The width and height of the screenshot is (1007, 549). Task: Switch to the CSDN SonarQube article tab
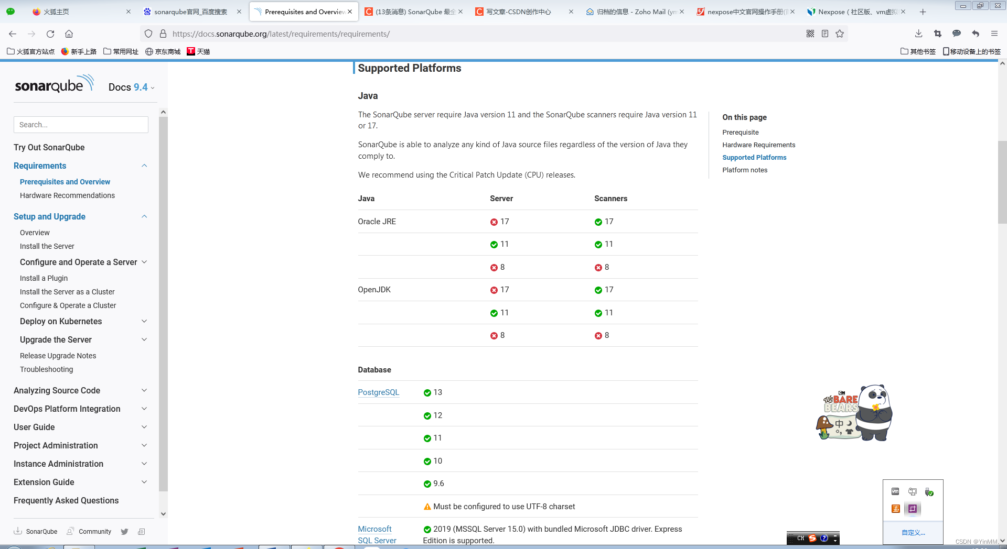click(x=413, y=12)
